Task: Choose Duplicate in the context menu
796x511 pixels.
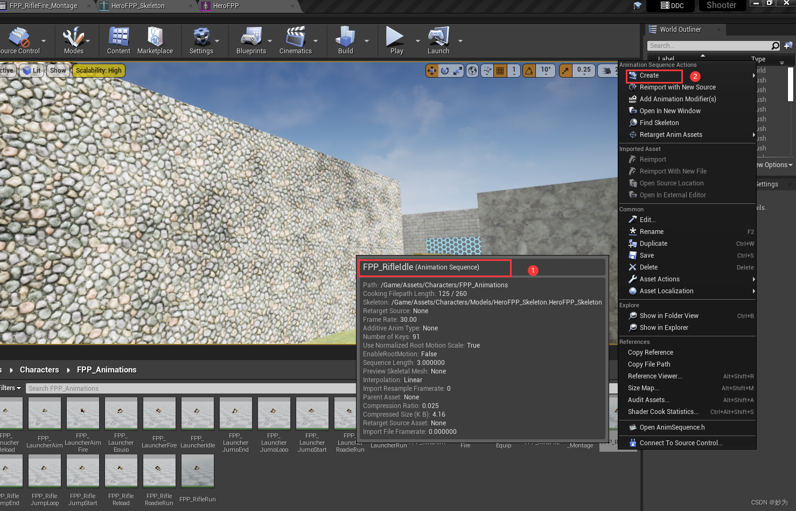Action: click(687, 244)
